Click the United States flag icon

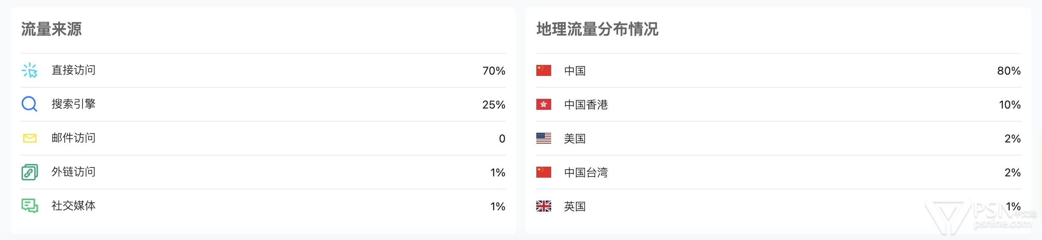coord(544,138)
